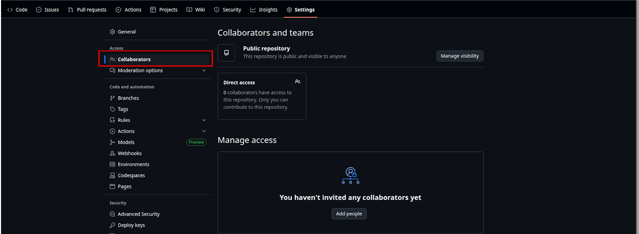This screenshot has height=234, width=639.
Task: Click the Settings gear icon in top bar
Action: (x=289, y=10)
